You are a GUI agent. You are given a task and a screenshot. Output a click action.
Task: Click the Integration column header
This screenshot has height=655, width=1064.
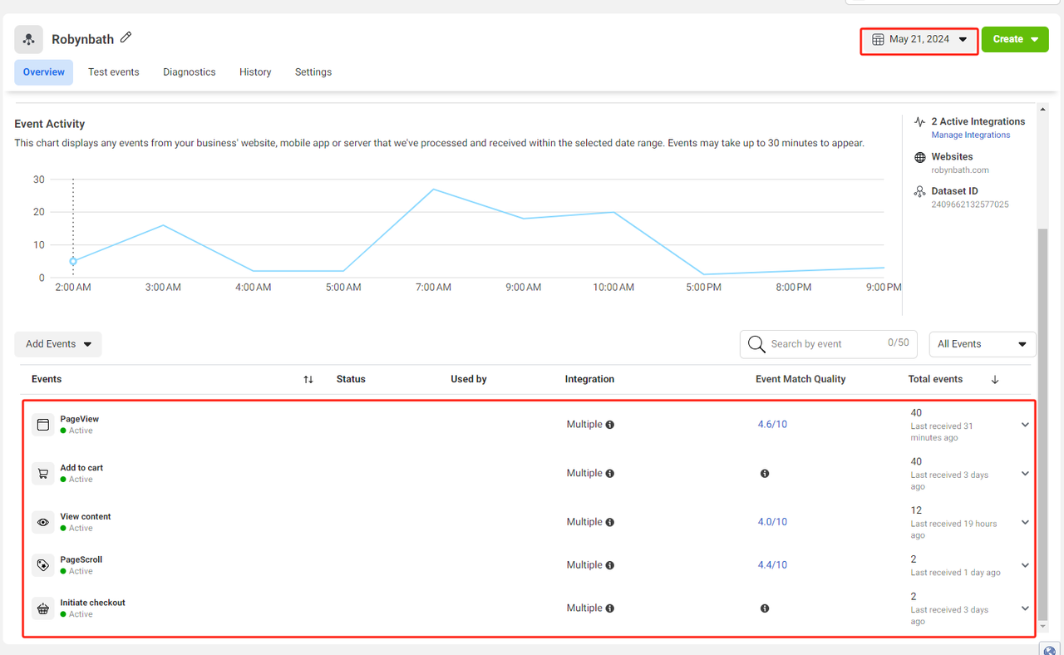589,379
